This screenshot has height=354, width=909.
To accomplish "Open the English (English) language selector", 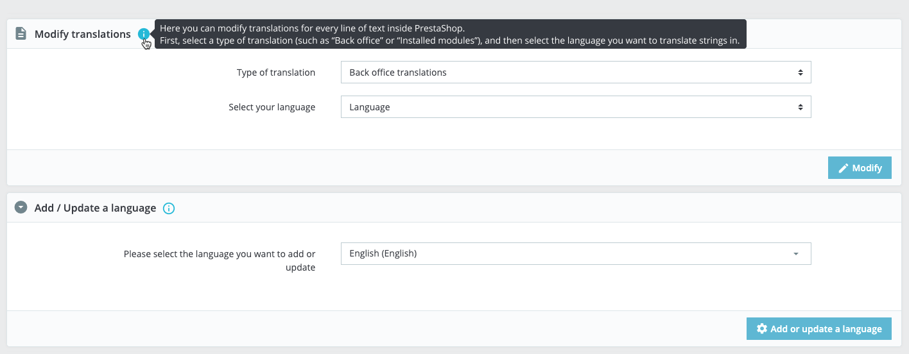I will click(x=576, y=253).
